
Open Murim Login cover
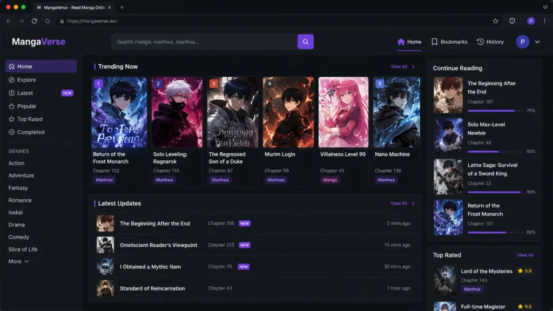[288, 112]
